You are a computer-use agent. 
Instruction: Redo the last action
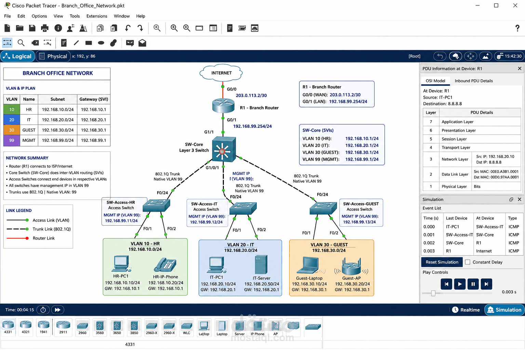coord(140,28)
